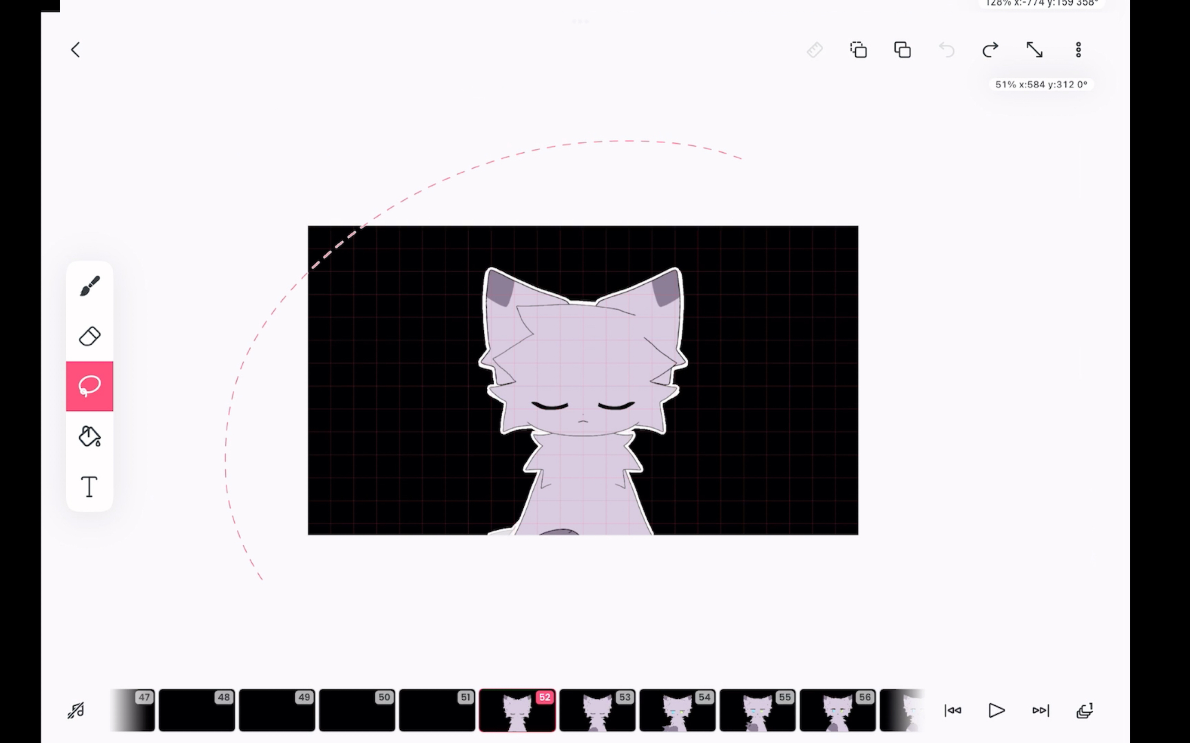Click the Redo button

[x=990, y=49]
